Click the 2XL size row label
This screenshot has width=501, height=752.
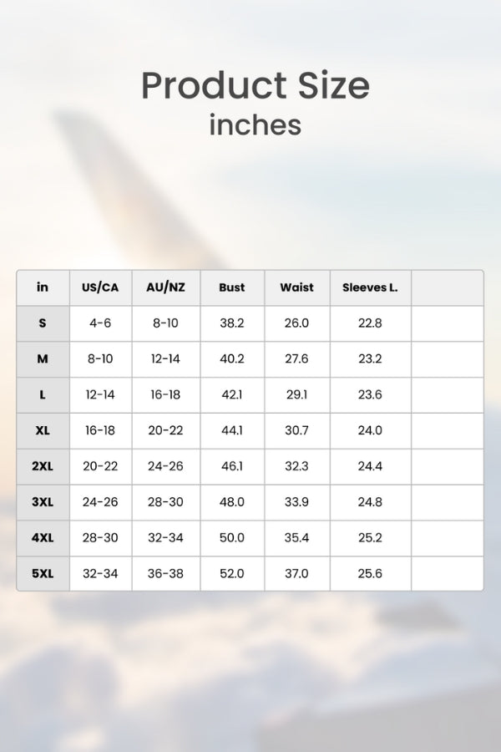pyautogui.click(x=43, y=466)
